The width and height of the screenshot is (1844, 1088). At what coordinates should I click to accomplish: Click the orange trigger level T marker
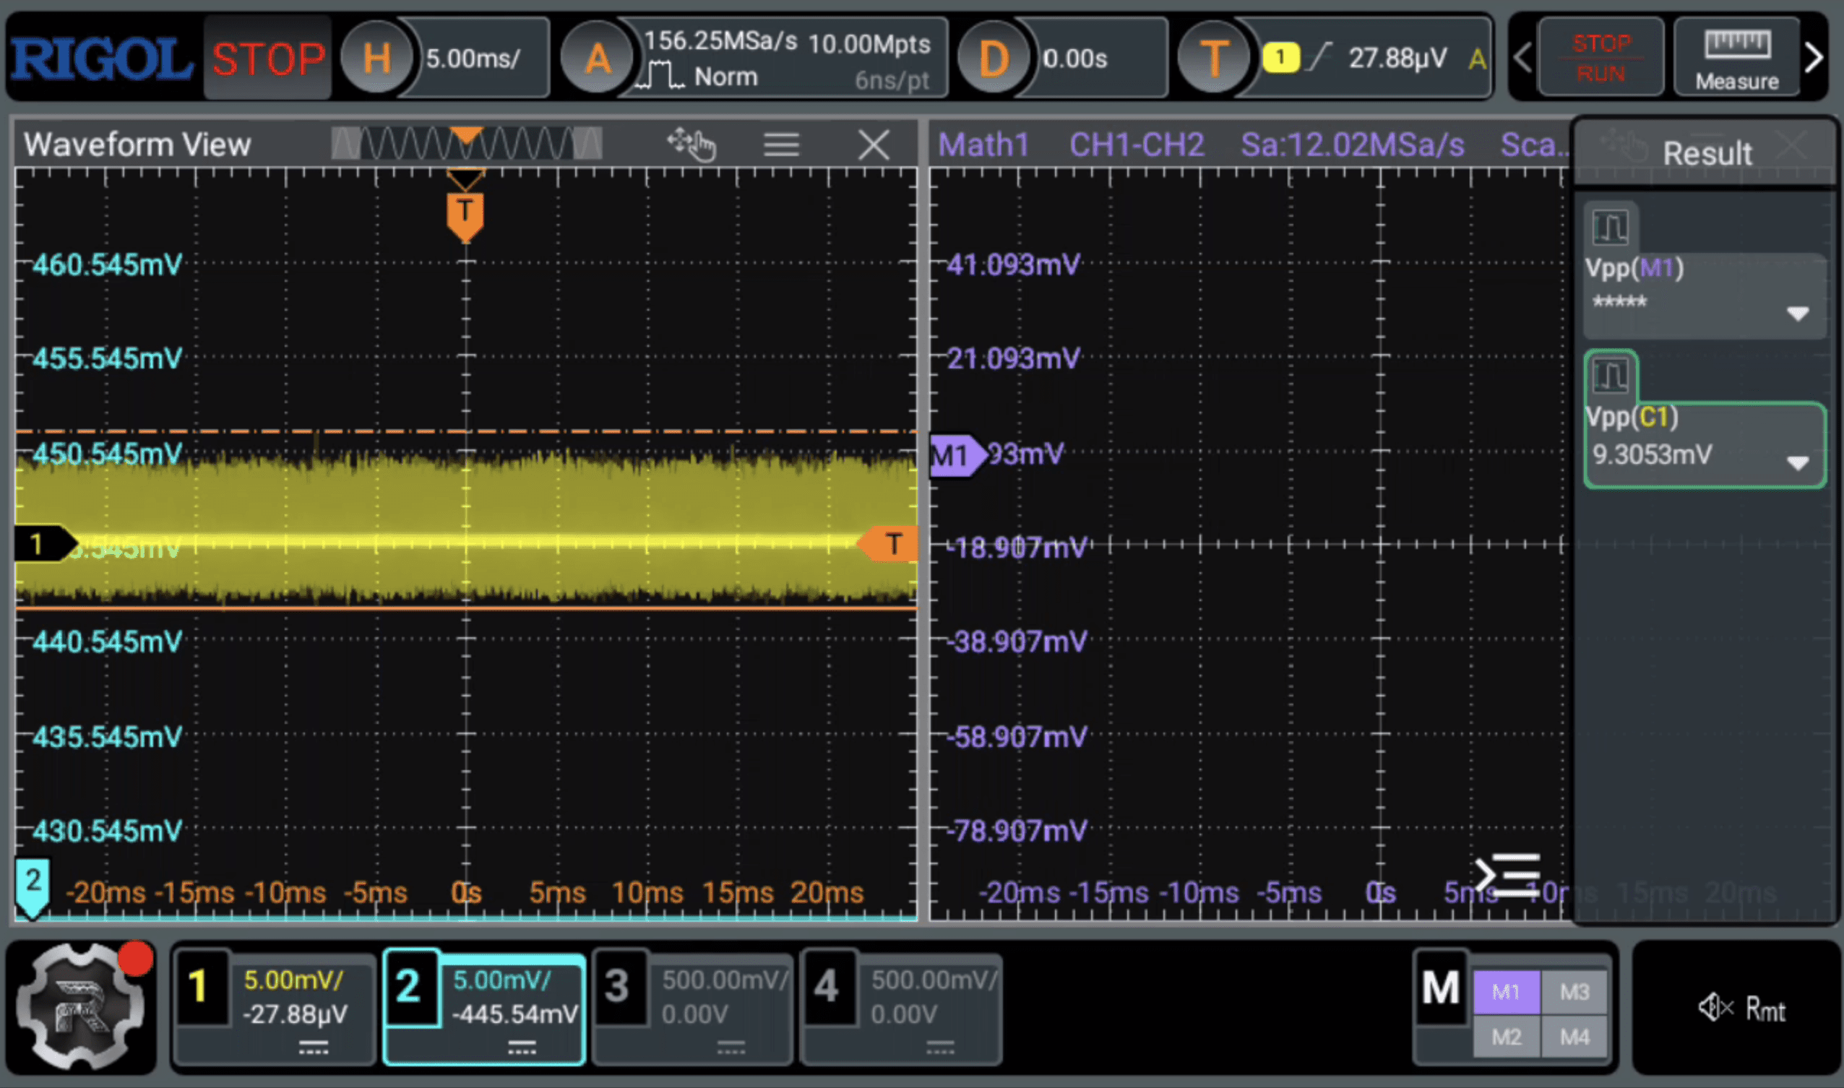[x=887, y=544]
